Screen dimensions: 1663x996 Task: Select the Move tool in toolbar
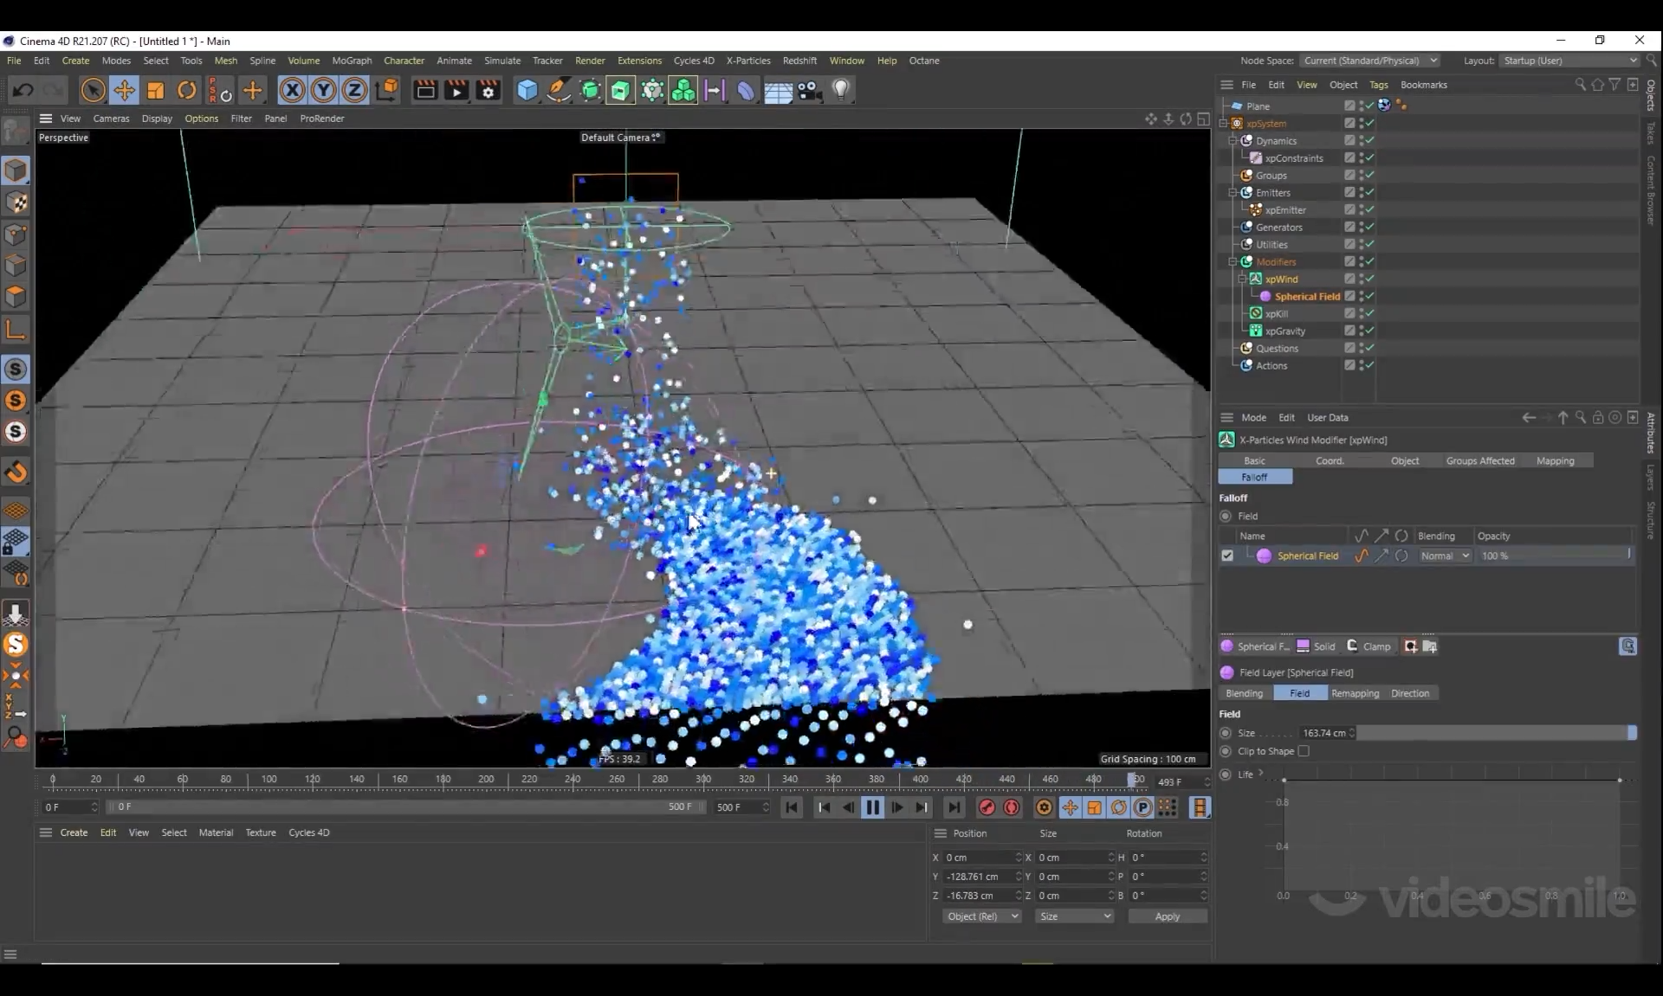coord(124,90)
